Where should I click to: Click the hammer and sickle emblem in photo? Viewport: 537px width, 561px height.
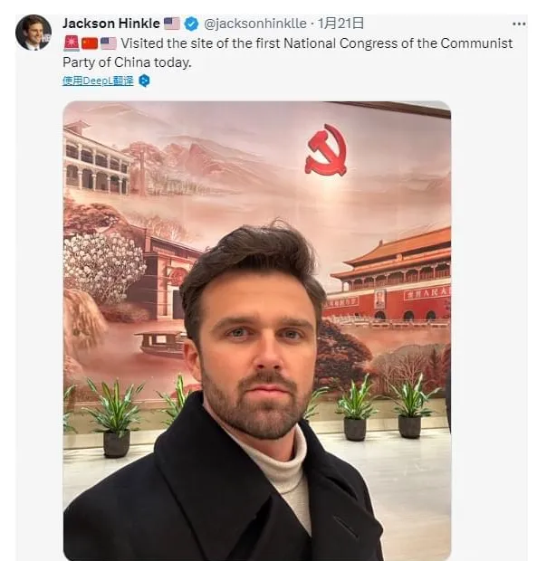[325, 150]
